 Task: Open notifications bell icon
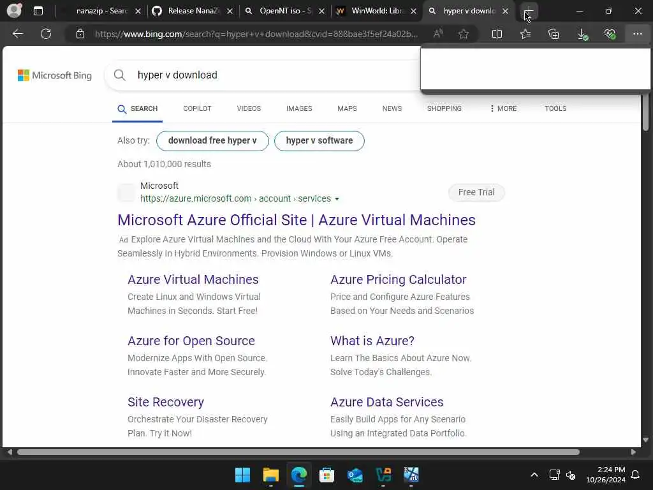point(636,475)
